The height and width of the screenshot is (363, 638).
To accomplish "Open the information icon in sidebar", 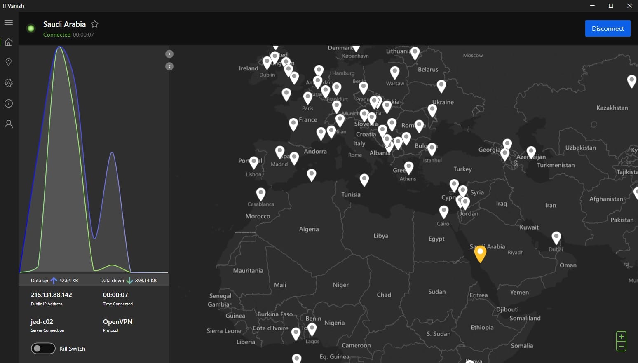I will 9,103.
